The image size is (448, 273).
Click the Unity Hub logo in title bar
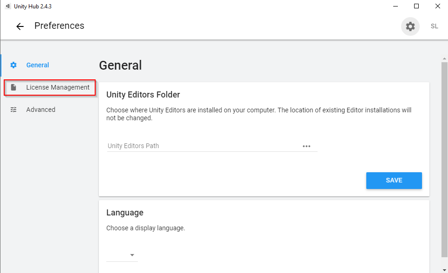coord(8,6)
